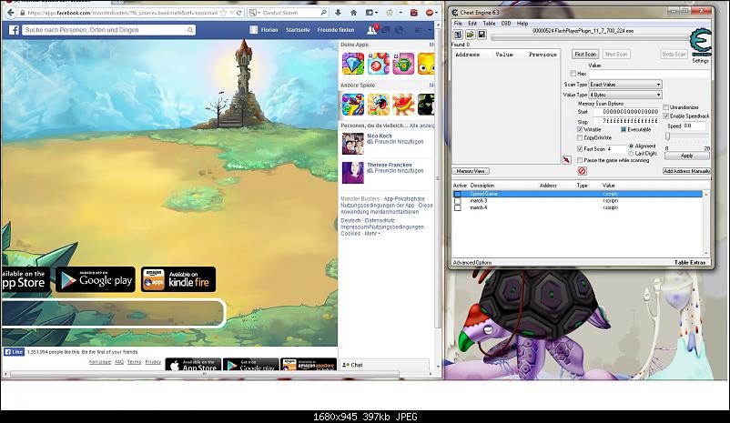Disable the Enable Speedhack checkbox
Screen dimensions: 730x423
tap(666, 116)
